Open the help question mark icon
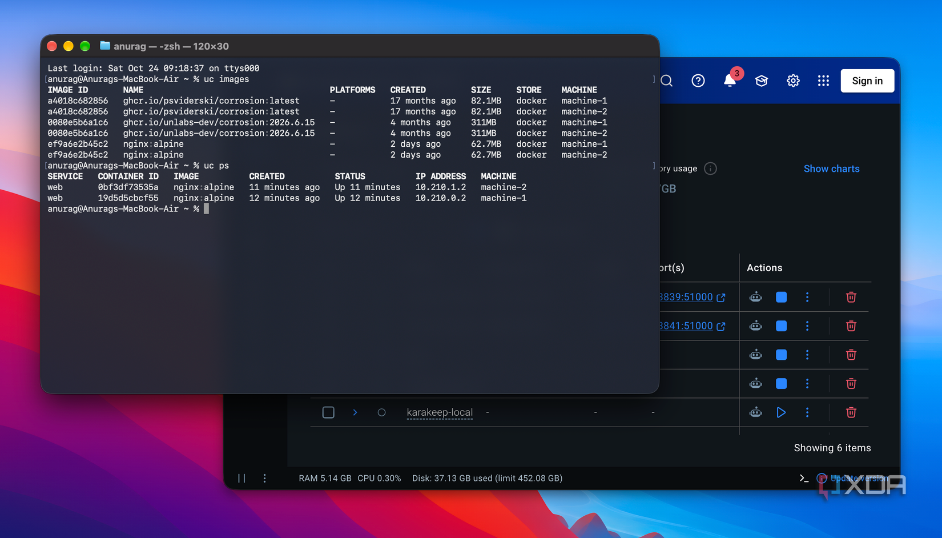942x538 pixels. [698, 81]
